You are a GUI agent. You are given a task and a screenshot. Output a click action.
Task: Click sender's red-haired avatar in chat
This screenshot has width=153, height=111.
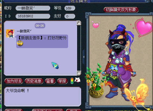[10, 33]
